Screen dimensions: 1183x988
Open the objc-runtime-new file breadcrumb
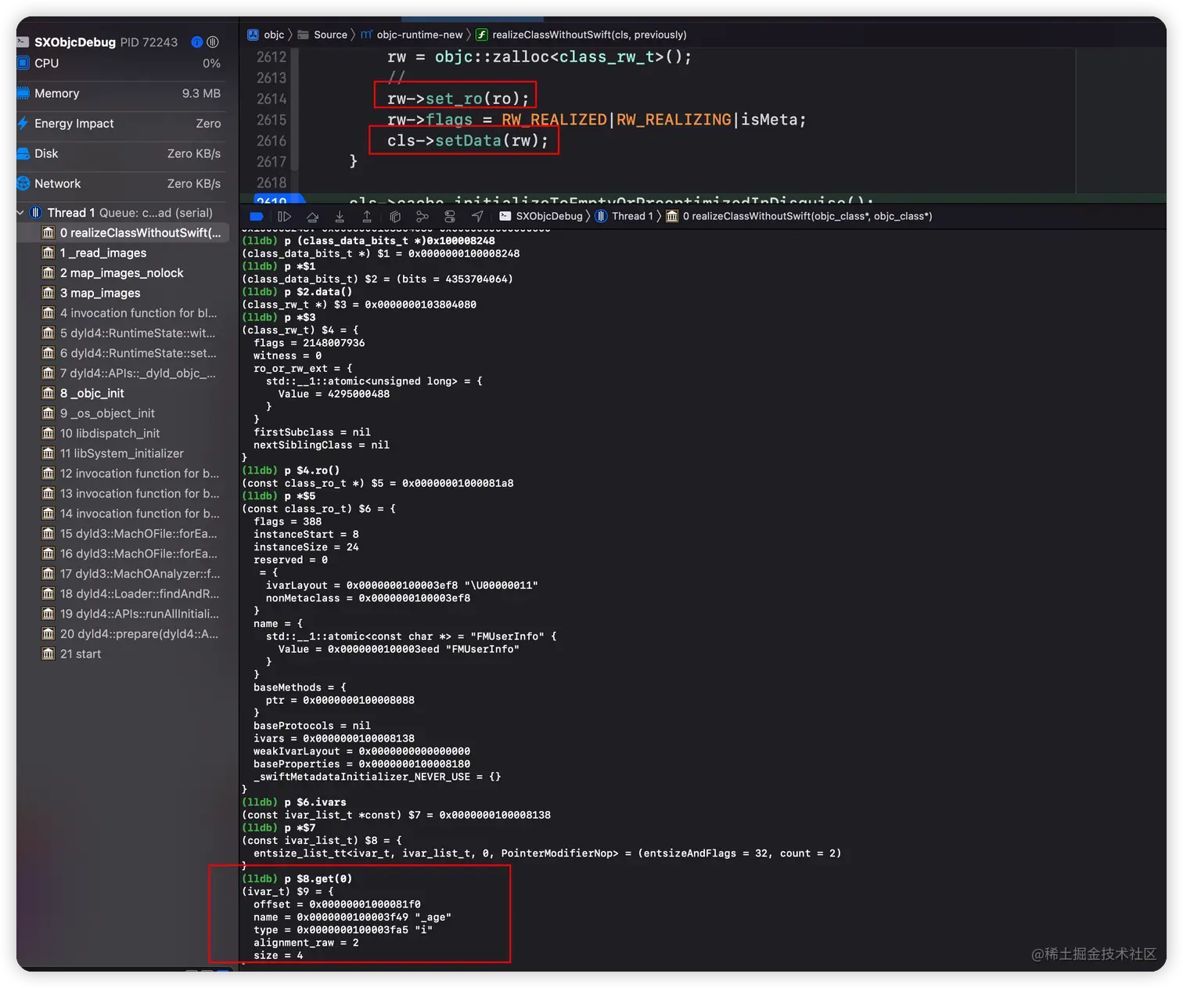pyautogui.click(x=412, y=35)
